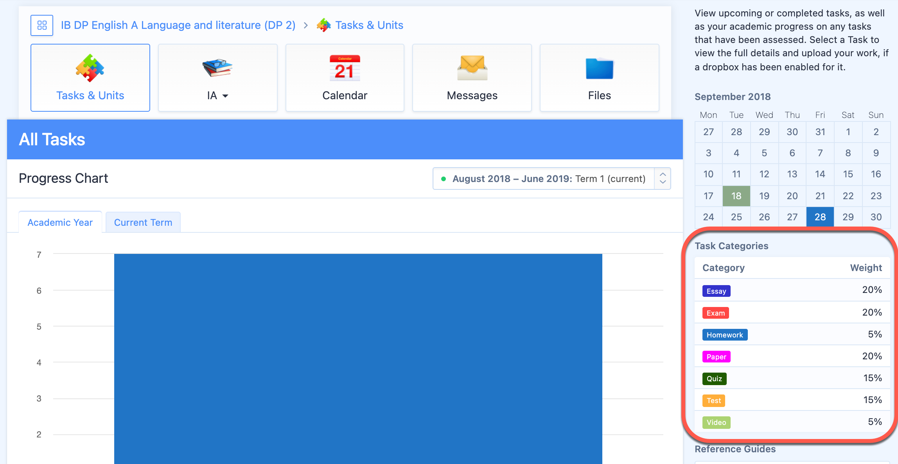The image size is (898, 464).
Task: Click the Progress Chart heading
Action: coord(63,178)
